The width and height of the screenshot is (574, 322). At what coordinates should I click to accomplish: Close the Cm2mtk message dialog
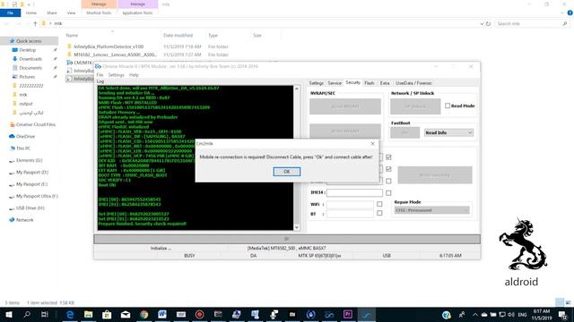pyautogui.click(x=373, y=143)
